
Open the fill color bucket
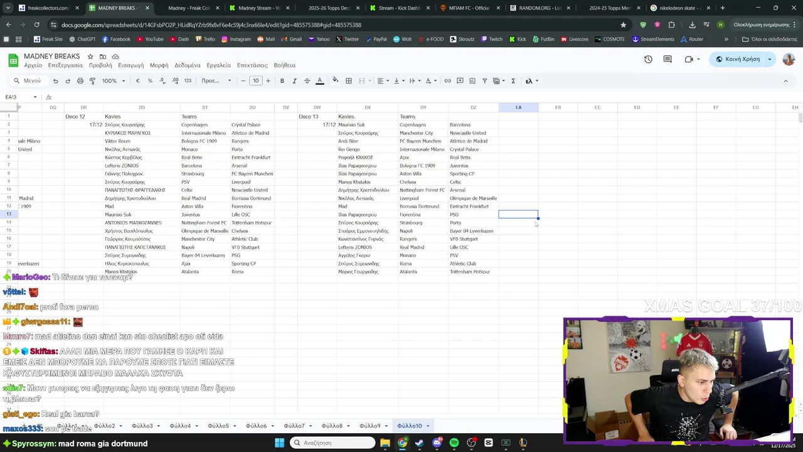(336, 81)
